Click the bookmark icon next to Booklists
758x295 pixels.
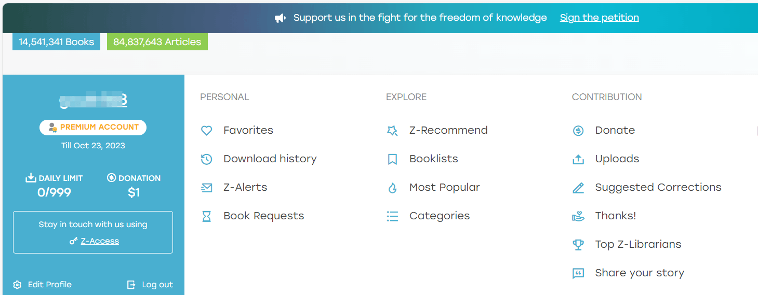tap(393, 159)
